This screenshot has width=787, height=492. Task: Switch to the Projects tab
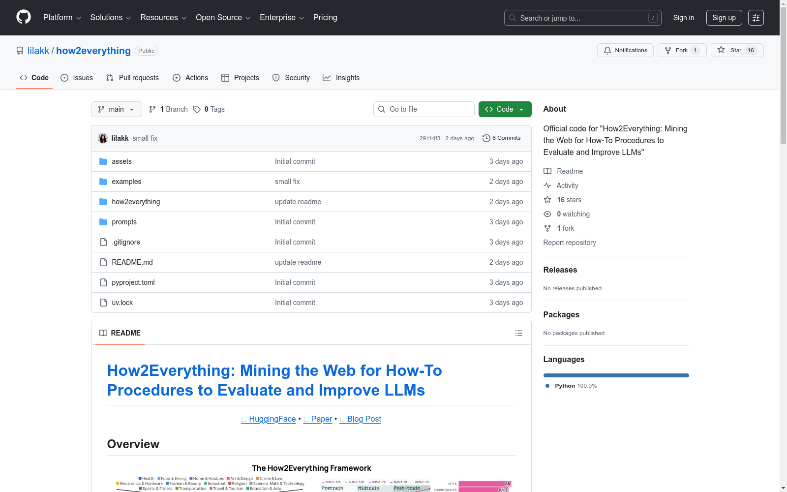(x=240, y=78)
